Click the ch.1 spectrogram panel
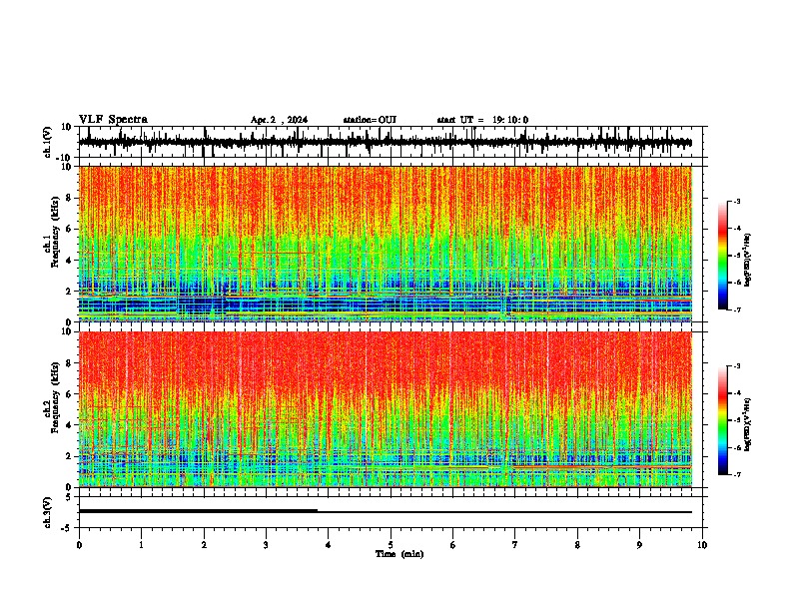The image size is (791, 611). (386, 244)
